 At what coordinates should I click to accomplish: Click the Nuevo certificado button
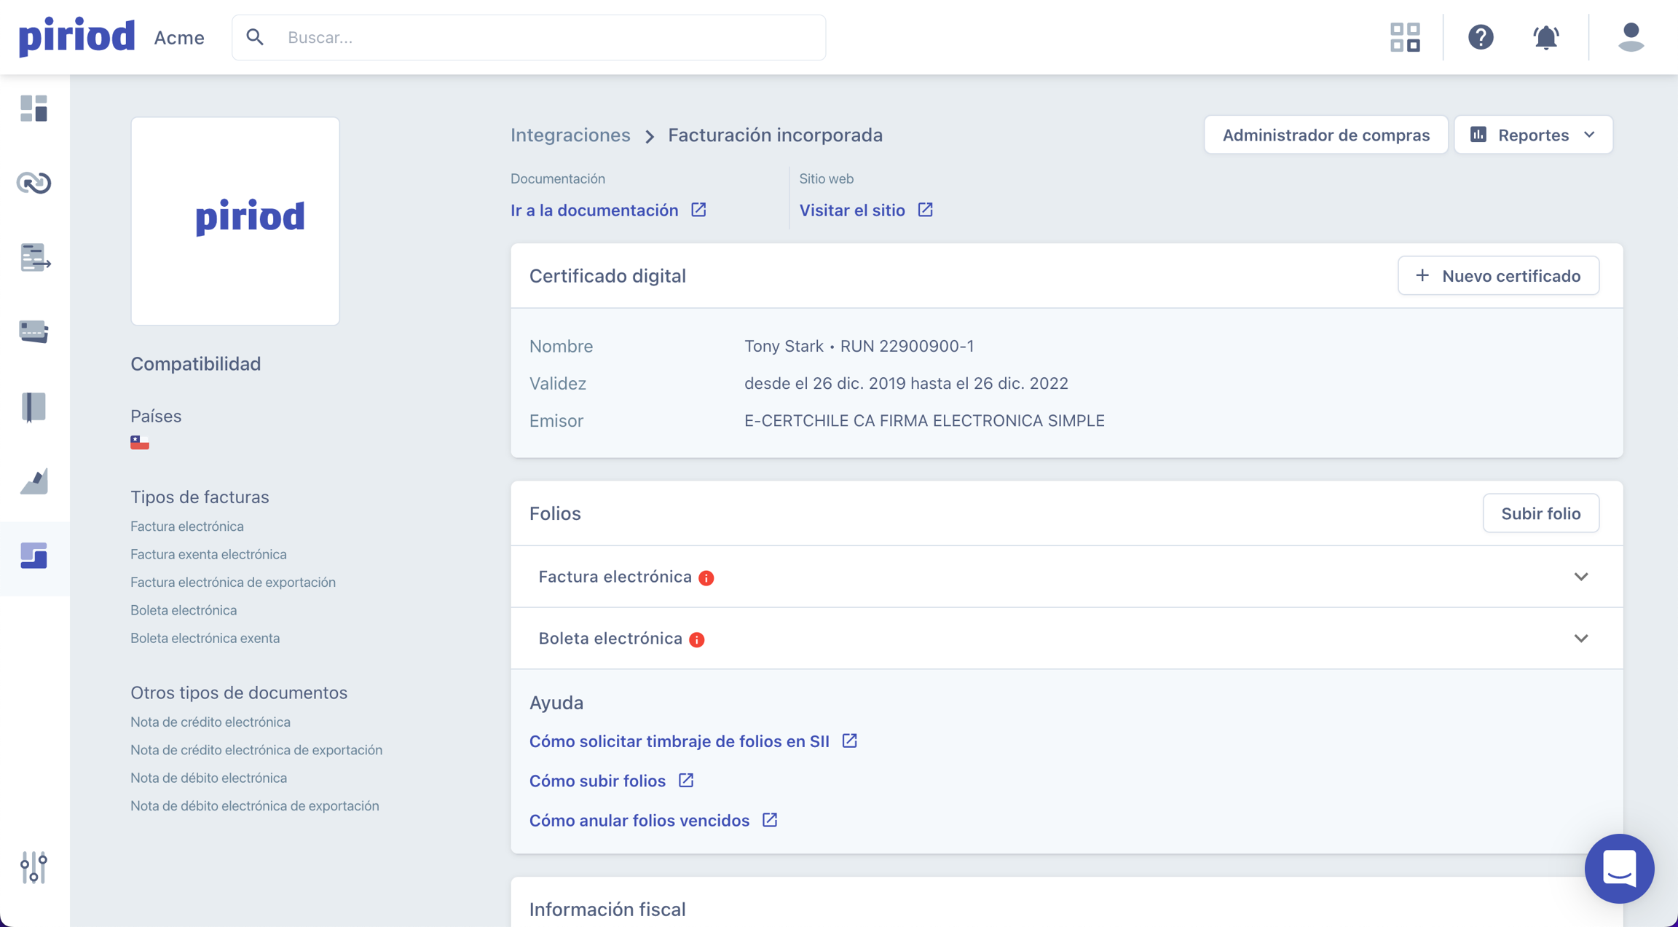[x=1498, y=276]
